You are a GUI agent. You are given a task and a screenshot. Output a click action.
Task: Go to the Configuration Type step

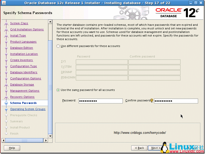click(x=23, y=66)
